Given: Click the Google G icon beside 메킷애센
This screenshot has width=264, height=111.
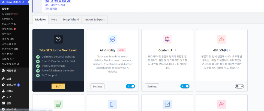Looking at the screenshot, I should [3, 71].
